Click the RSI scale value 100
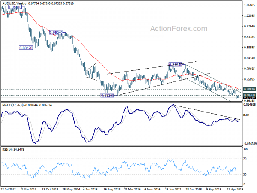Viewport: 257px width, 193px height. [246, 149]
